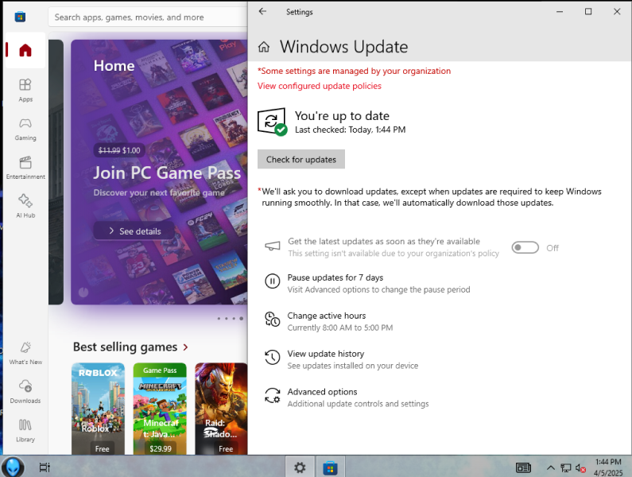The image size is (632, 477).
Task: Click the taskbar clock and date
Action: pos(608,467)
